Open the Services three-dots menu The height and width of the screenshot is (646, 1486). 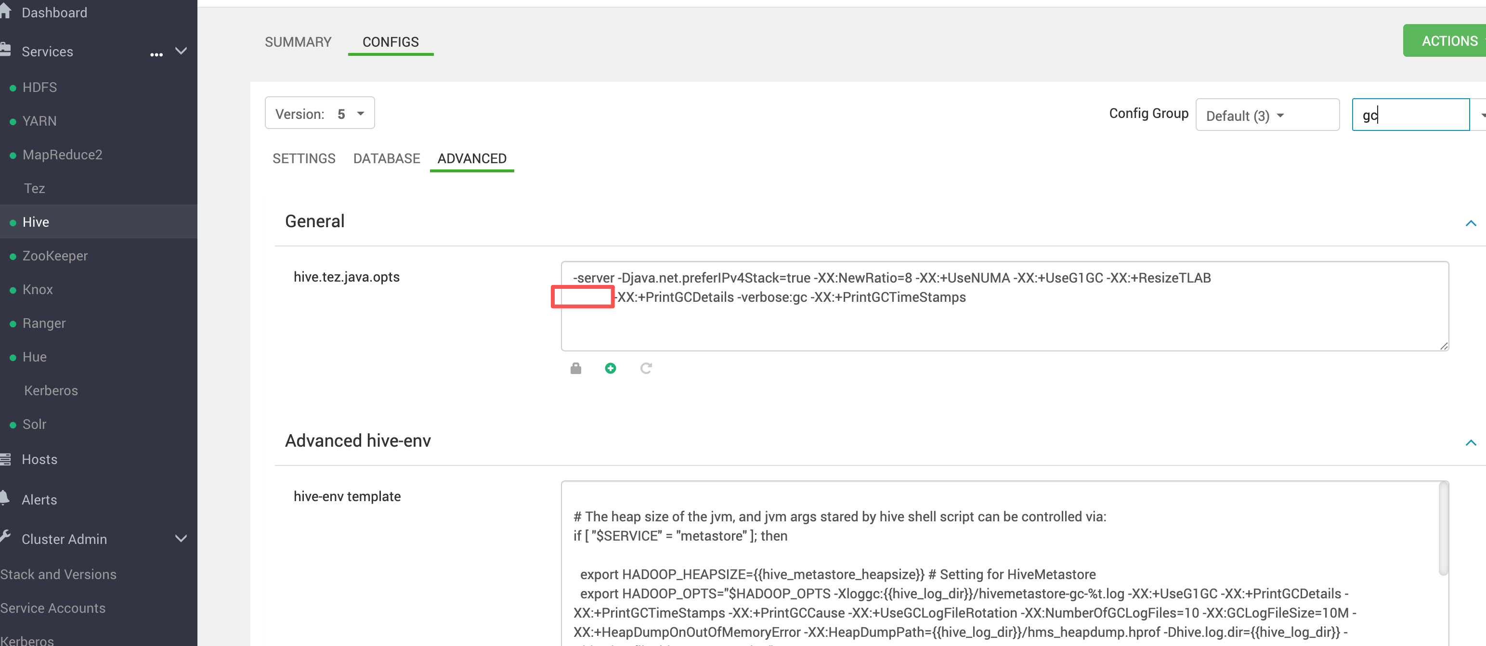tap(156, 54)
